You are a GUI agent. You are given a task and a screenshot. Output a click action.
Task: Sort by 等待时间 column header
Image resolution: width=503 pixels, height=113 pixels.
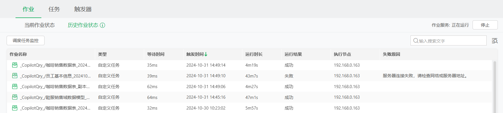[x=156, y=54]
